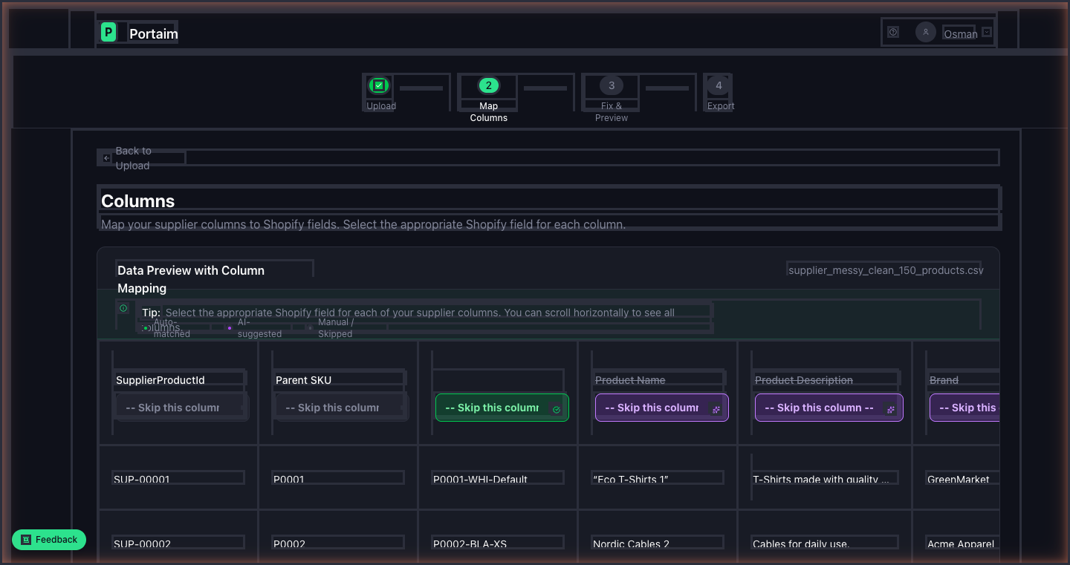Expand the Osman account menu chevron
This screenshot has height=565, width=1070.
pos(986,32)
